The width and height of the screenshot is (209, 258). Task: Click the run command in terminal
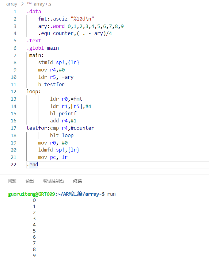click(x=112, y=194)
